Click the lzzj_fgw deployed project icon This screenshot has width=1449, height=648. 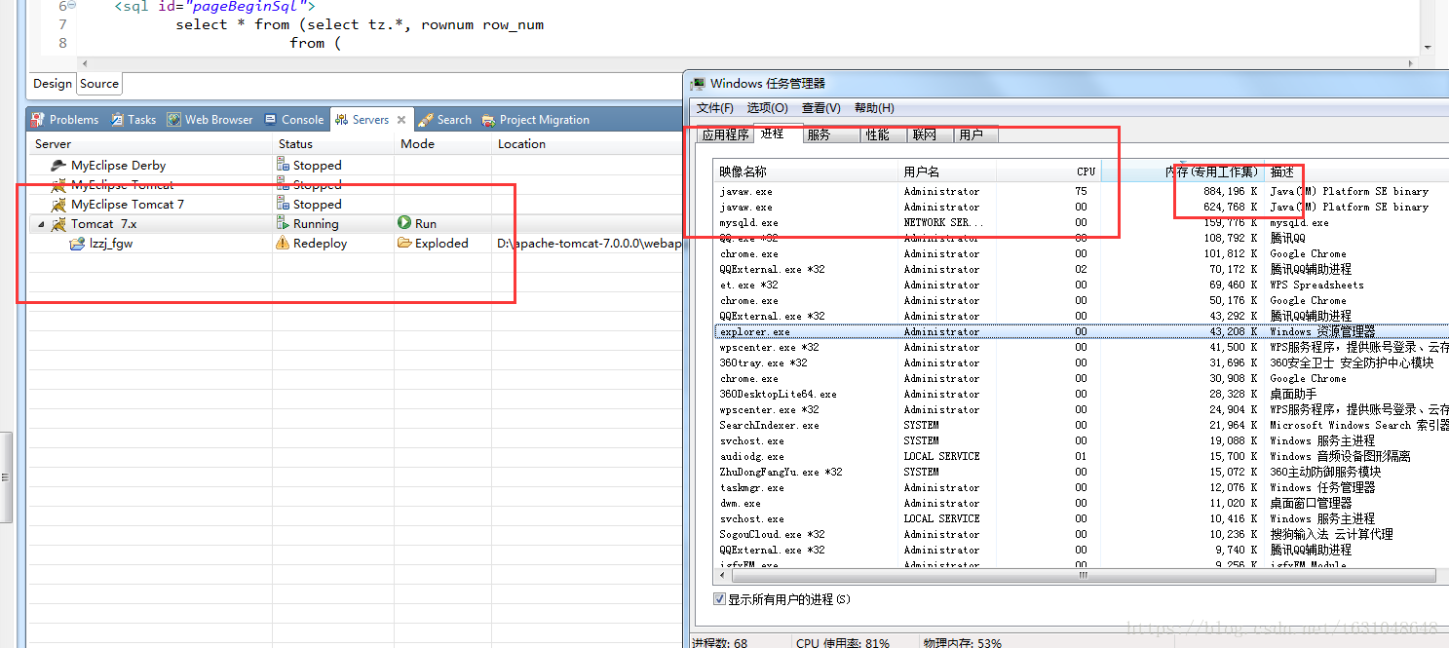tap(78, 244)
